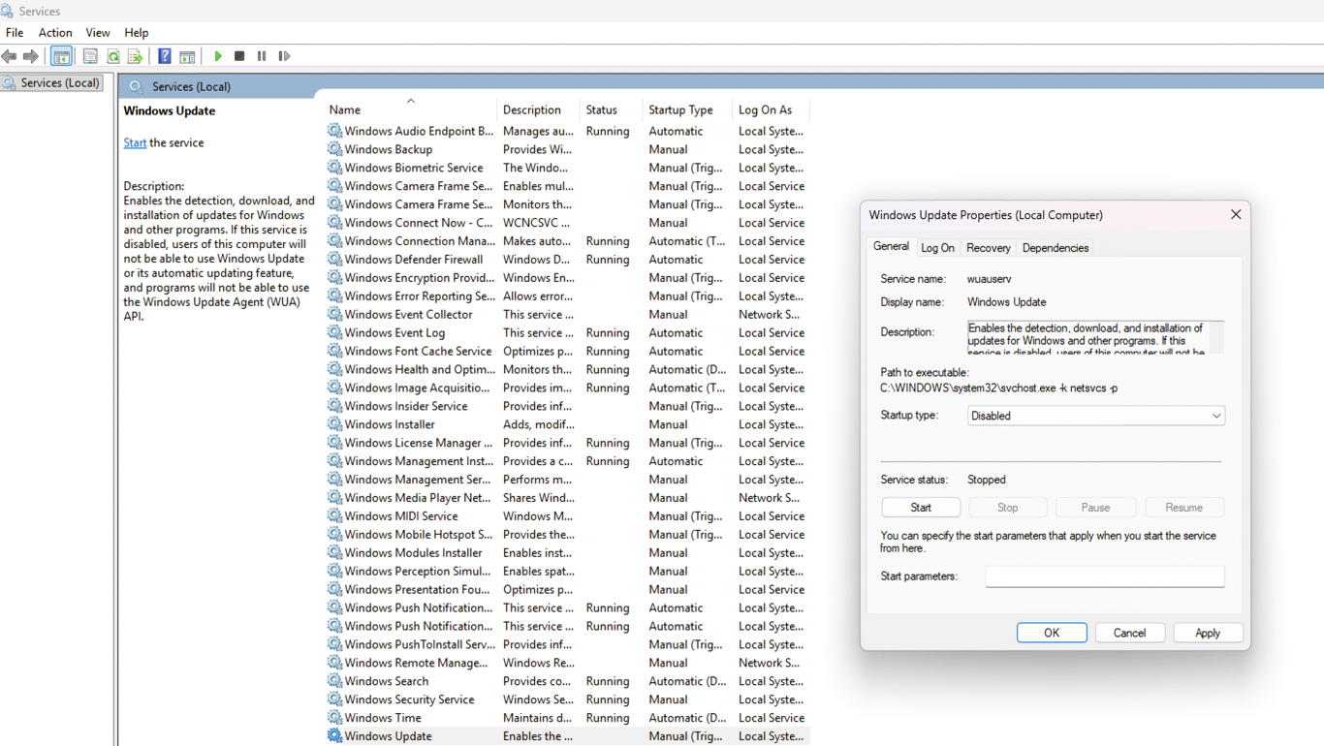
Task: Select Services (Local) in the console tree
Action: [60, 83]
